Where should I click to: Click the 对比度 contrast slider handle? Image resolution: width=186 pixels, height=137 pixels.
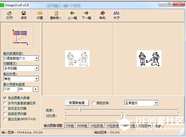click(122, 116)
